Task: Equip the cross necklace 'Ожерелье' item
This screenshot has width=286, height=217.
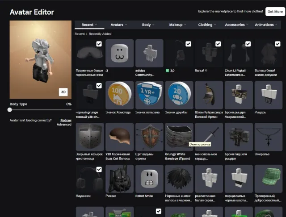Action: click(x=269, y=137)
